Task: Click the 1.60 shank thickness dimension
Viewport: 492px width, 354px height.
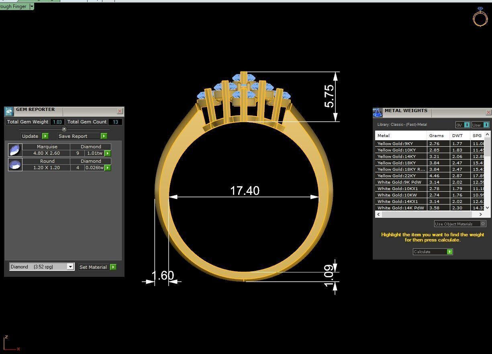Action: 163,276
